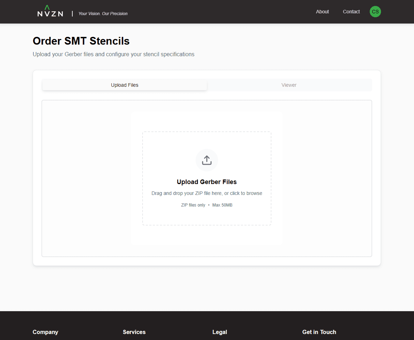Screen dimensions: 414x340
Task: Click the 'Upload Gerber Files' heading in the dropzone
Action: (206, 182)
